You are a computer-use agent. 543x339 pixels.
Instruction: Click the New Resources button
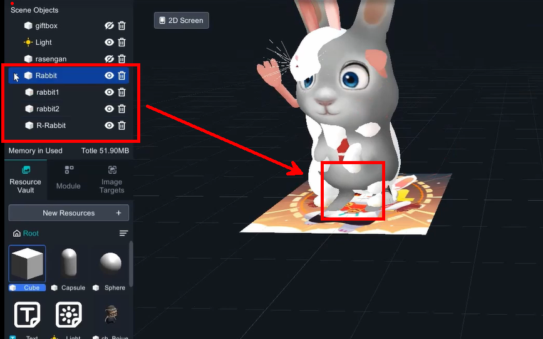(x=69, y=213)
